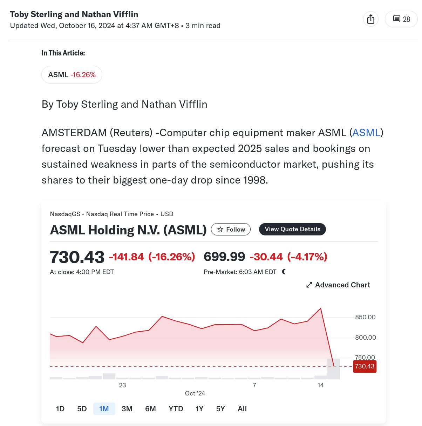The width and height of the screenshot is (422, 426).
Task: Select the 1M chart range
Action: (104, 409)
